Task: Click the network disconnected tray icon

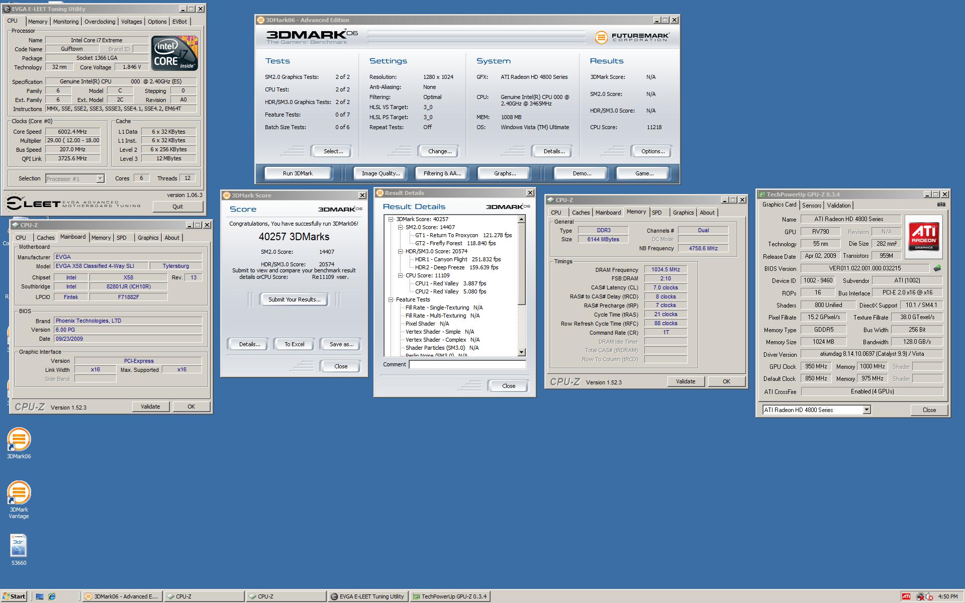Action: (x=920, y=596)
